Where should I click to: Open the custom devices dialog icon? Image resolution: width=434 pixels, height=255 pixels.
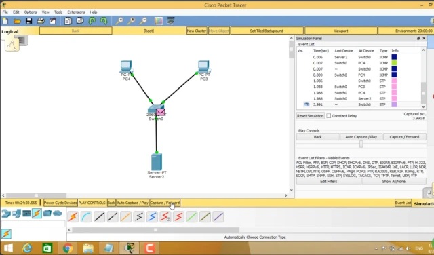point(170,21)
